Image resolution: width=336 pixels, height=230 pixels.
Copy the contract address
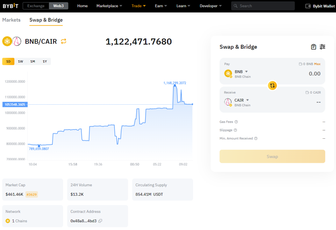100,221
